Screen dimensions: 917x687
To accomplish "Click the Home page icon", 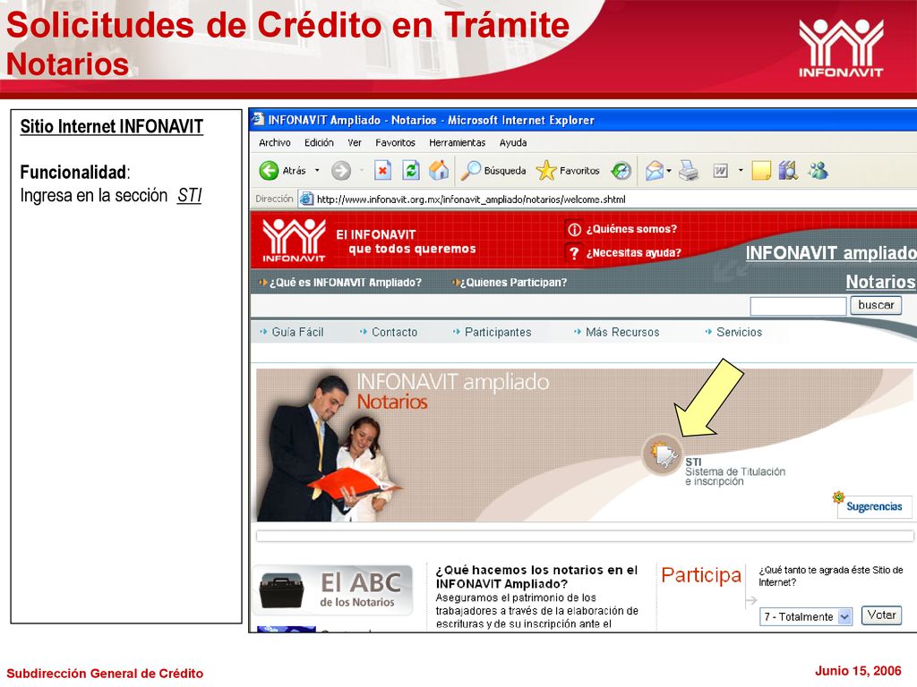I will click(439, 171).
